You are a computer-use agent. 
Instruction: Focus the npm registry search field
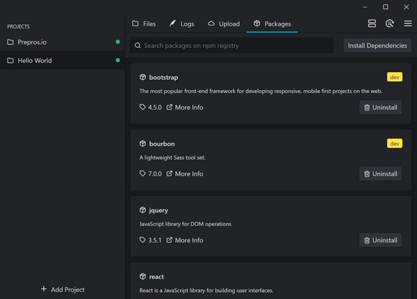[x=236, y=46]
